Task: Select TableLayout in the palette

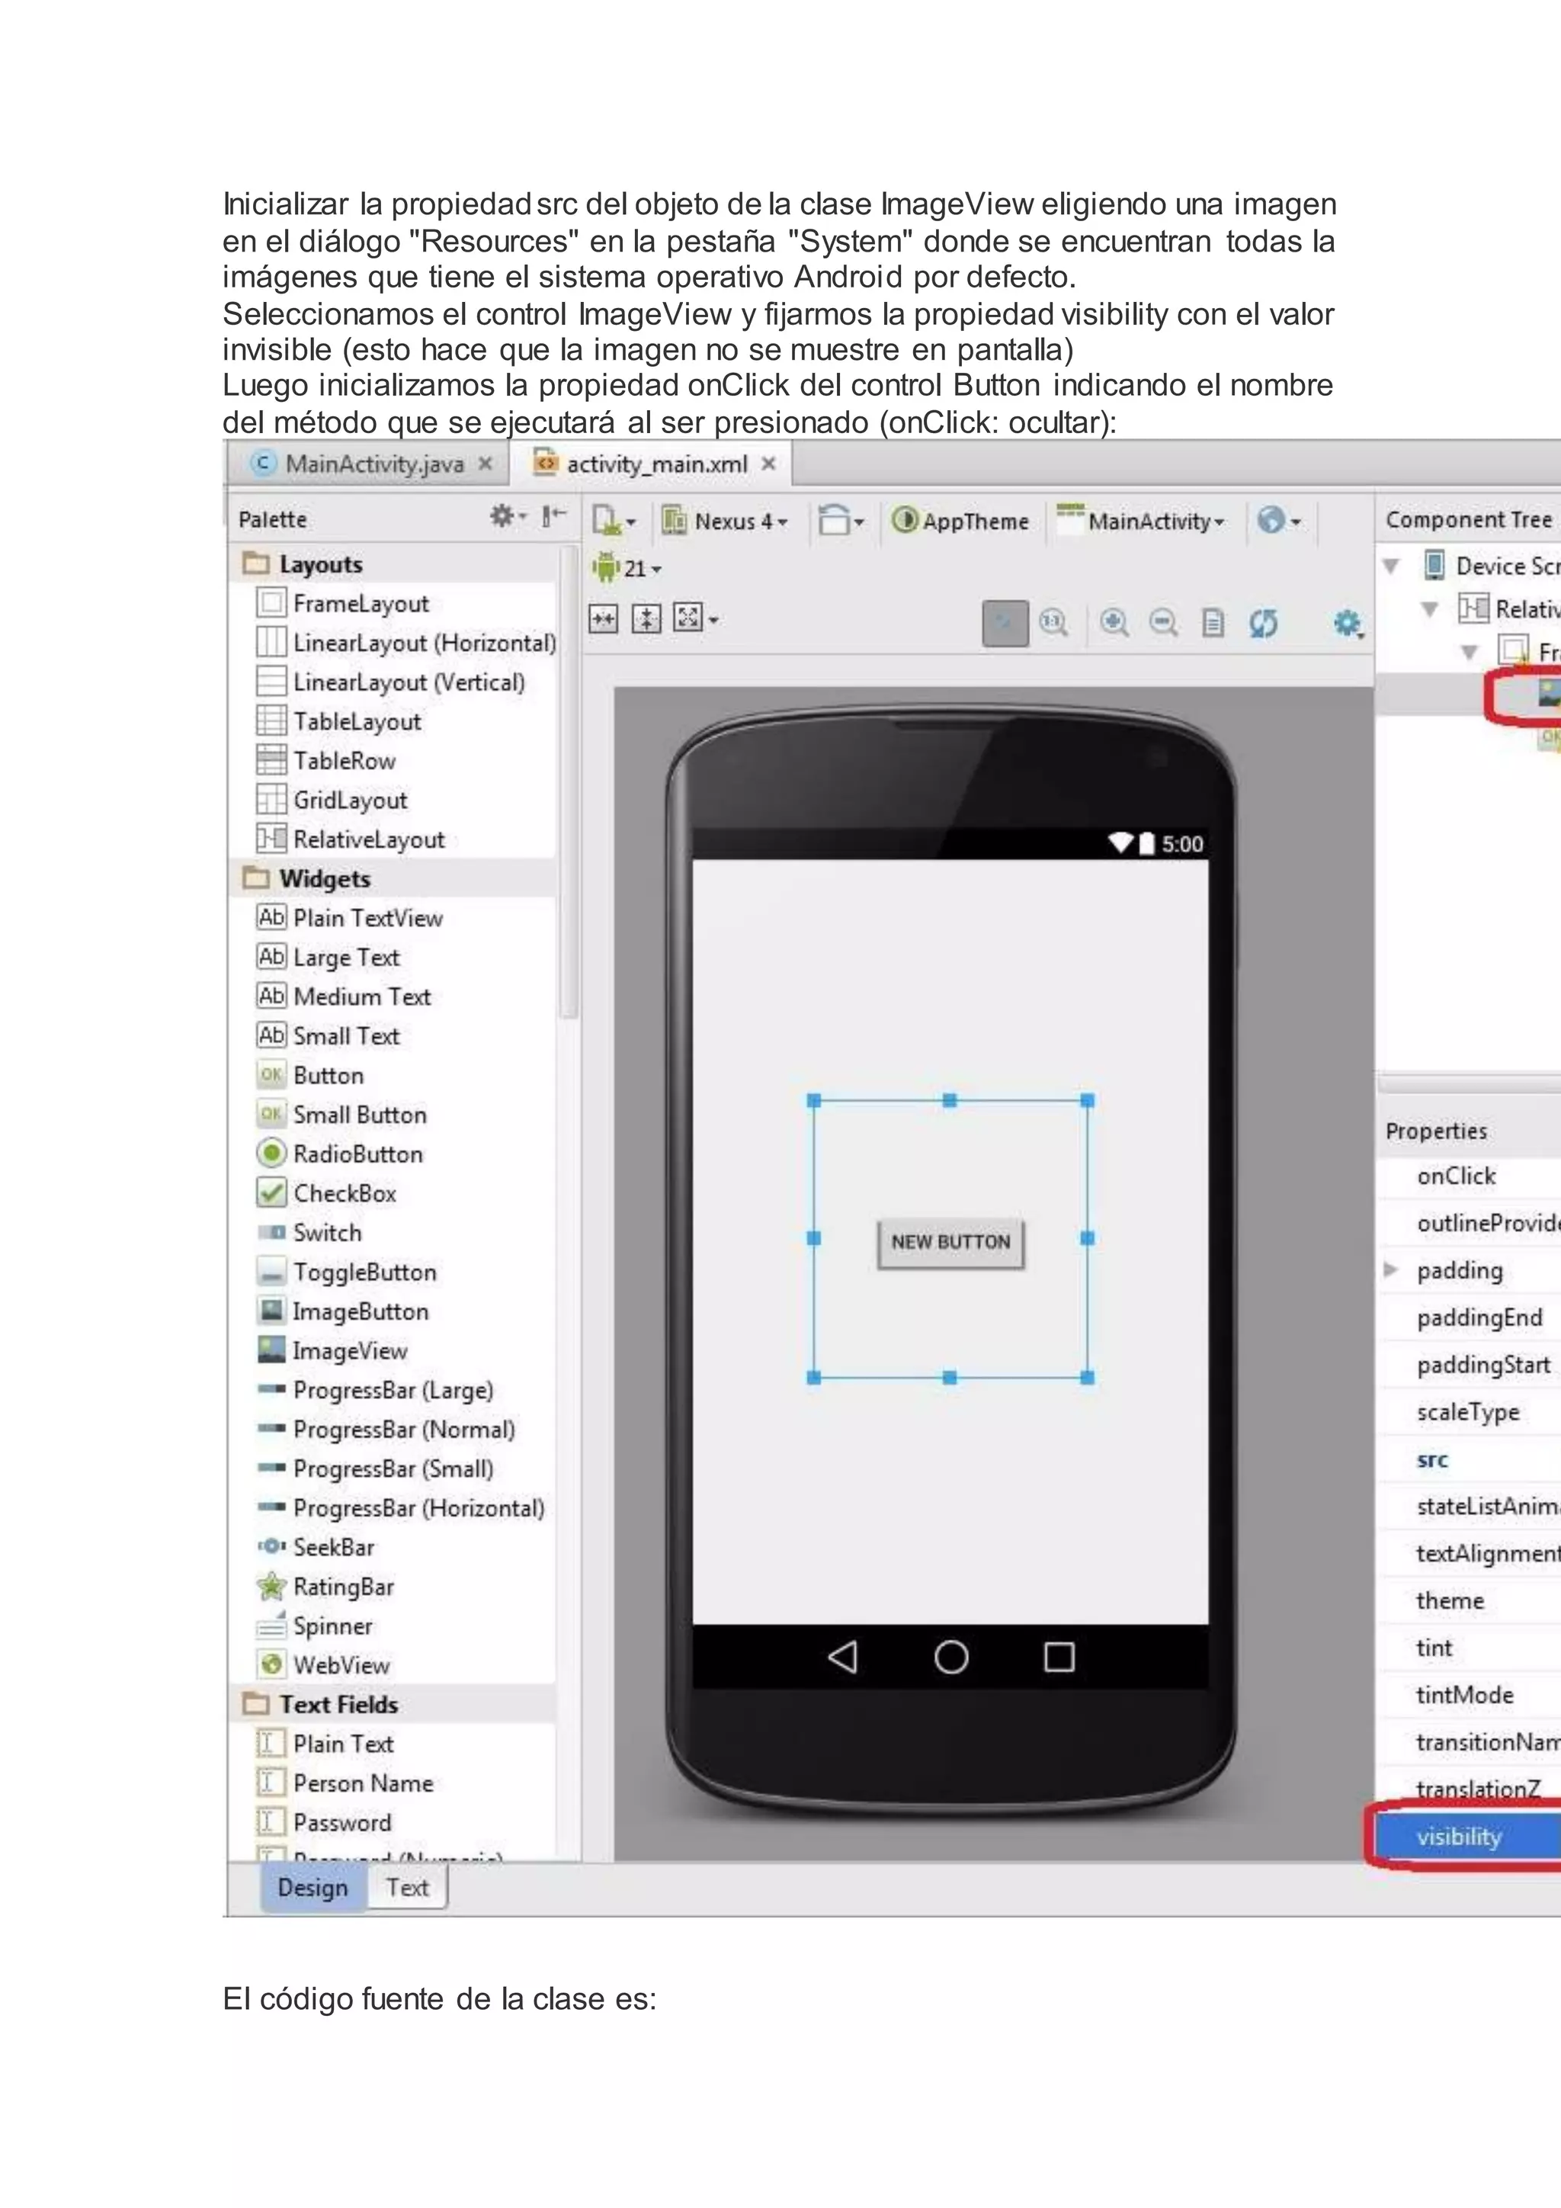Action: coord(339,721)
